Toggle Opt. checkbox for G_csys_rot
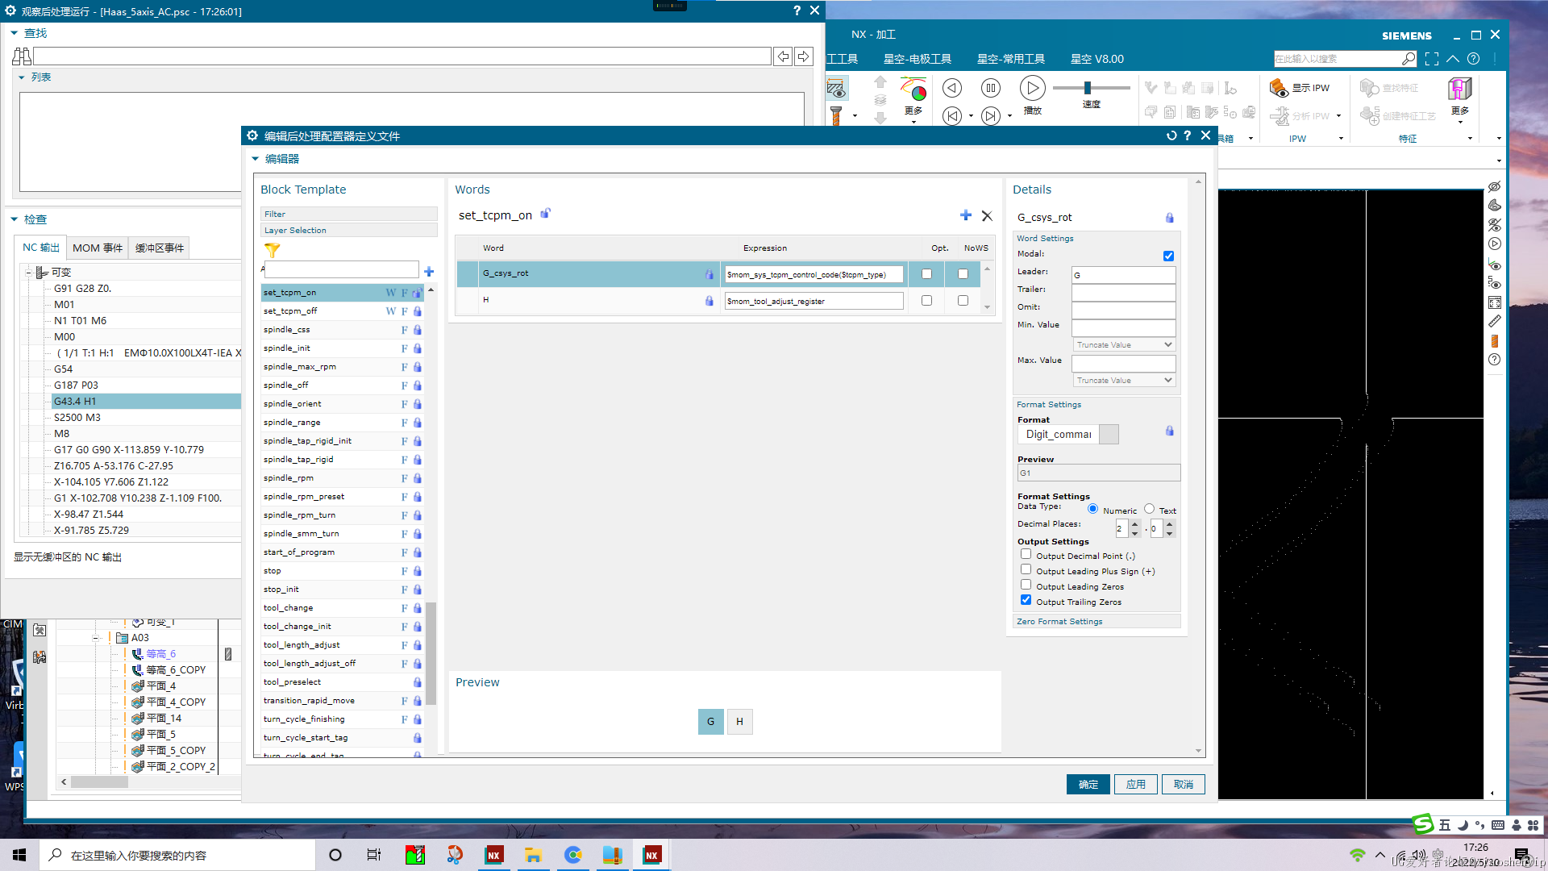The image size is (1548, 871). (926, 274)
